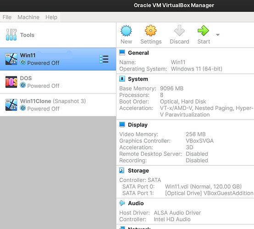Viewport: 254px width, 229px height.
Task: Click the Win11Clone OS icon
Action: (11, 105)
